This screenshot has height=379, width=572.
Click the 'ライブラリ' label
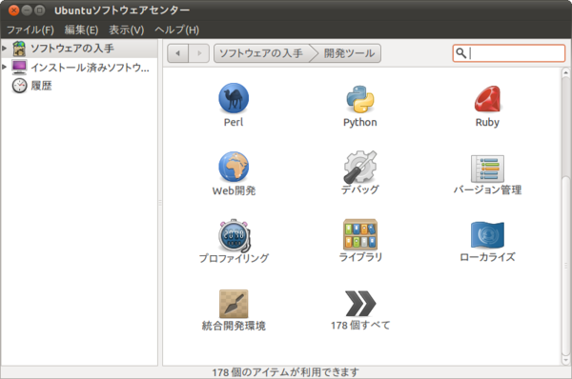coord(360,257)
